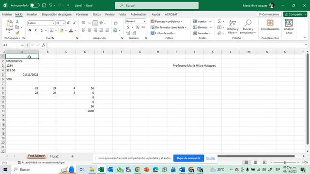Viewport: 310px width, 174px height.
Task: Click the formula bar input
Action: [176, 45]
